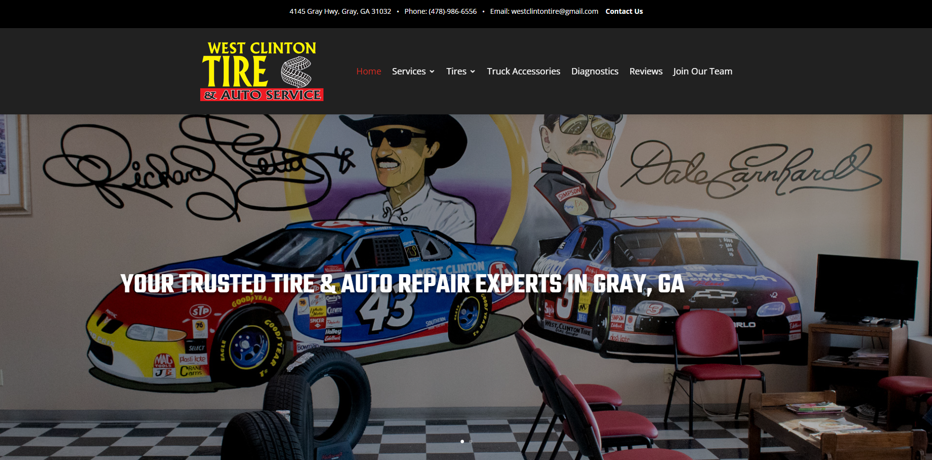The height and width of the screenshot is (460, 932).
Task: Open the Tires menu item
Action: [x=456, y=71]
